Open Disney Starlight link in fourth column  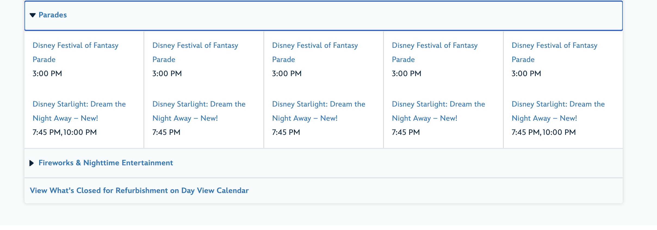pos(438,104)
